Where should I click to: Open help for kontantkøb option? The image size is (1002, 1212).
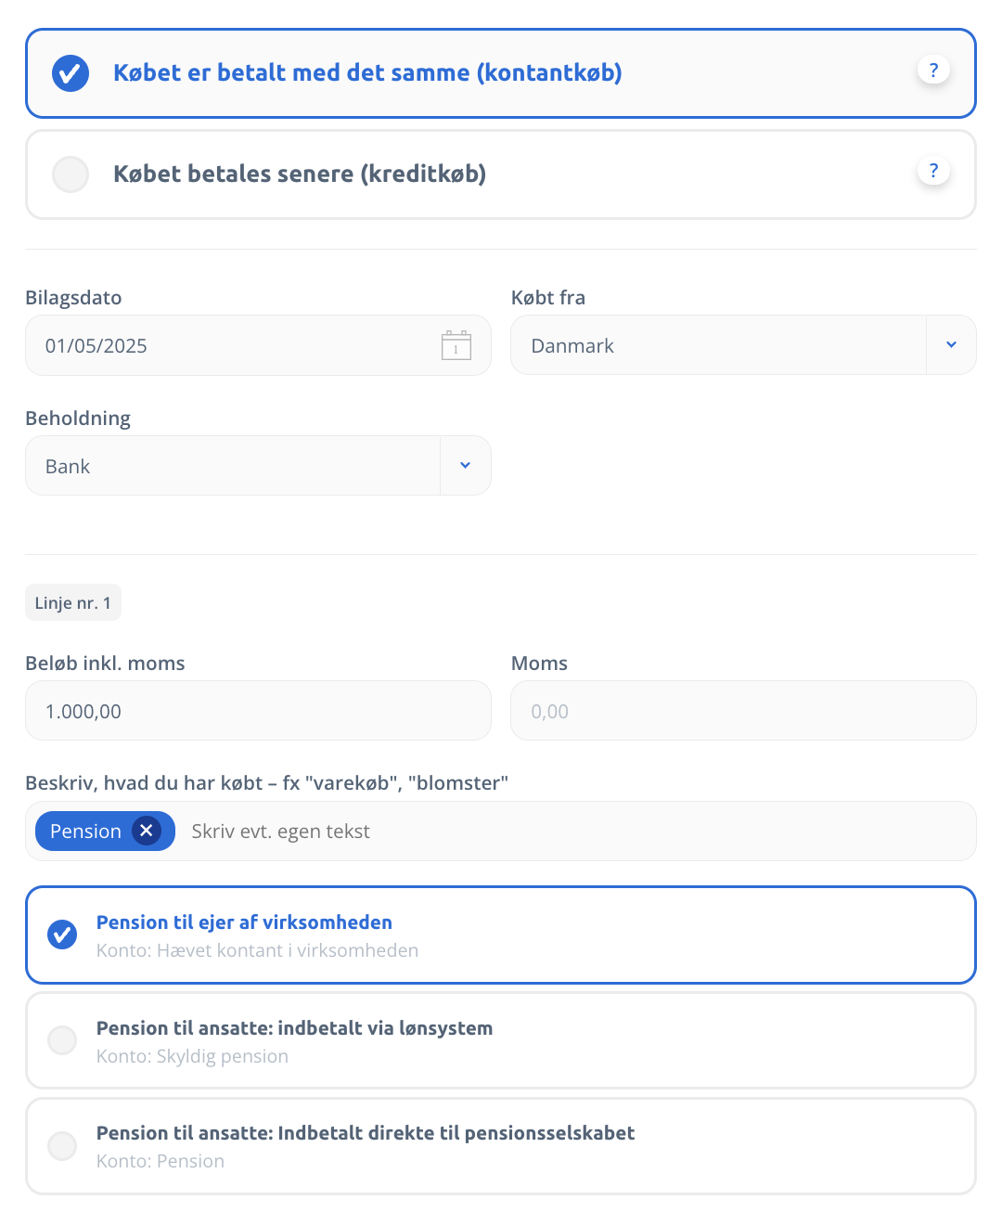(933, 70)
